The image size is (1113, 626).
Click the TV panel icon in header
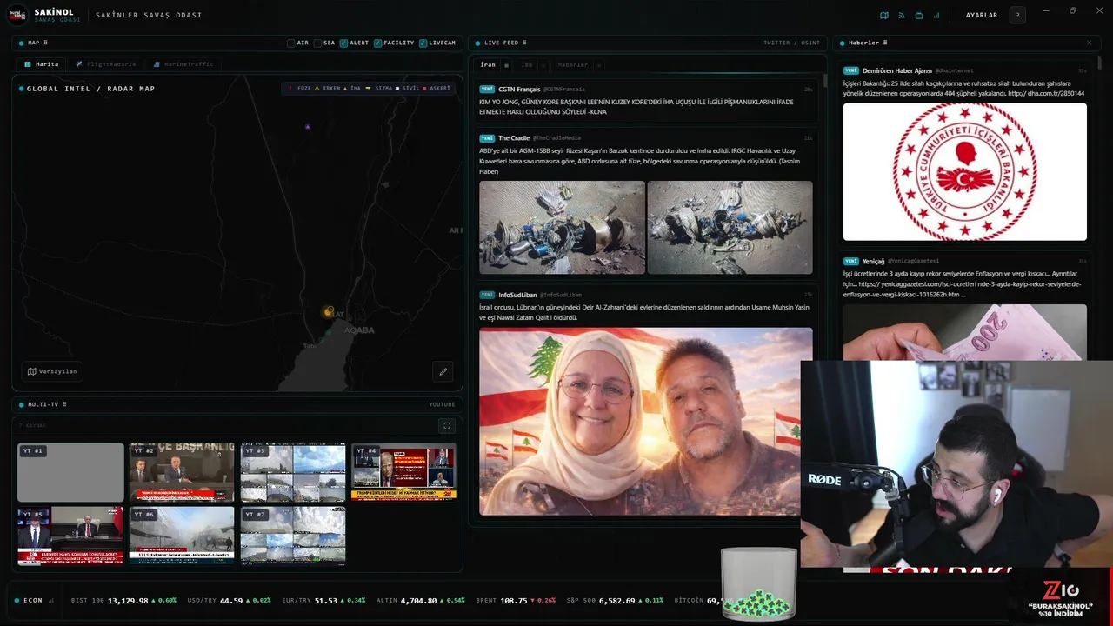pyautogui.click(x=919, y=15)
